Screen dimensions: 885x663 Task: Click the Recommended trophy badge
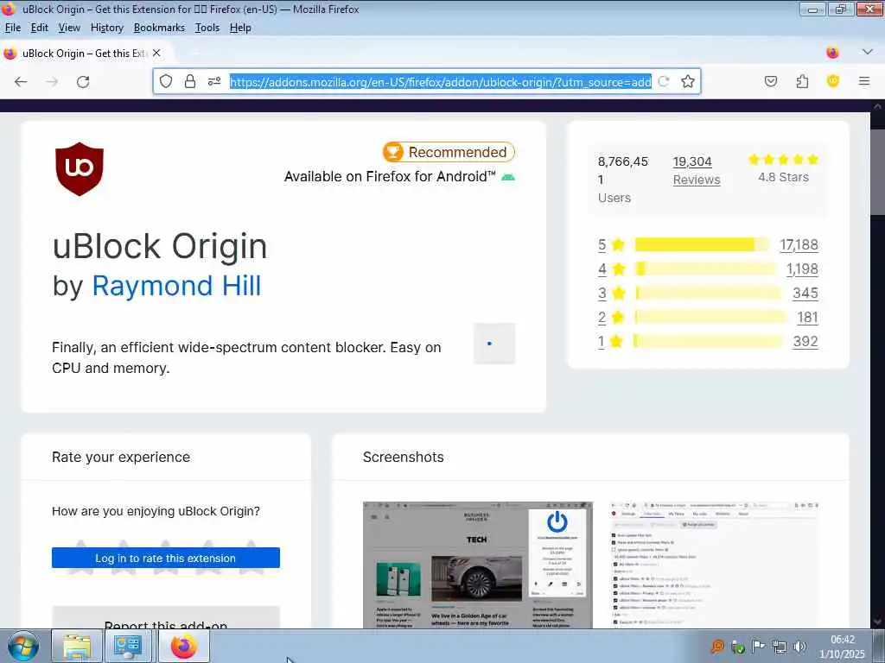[x=449, y=152]
